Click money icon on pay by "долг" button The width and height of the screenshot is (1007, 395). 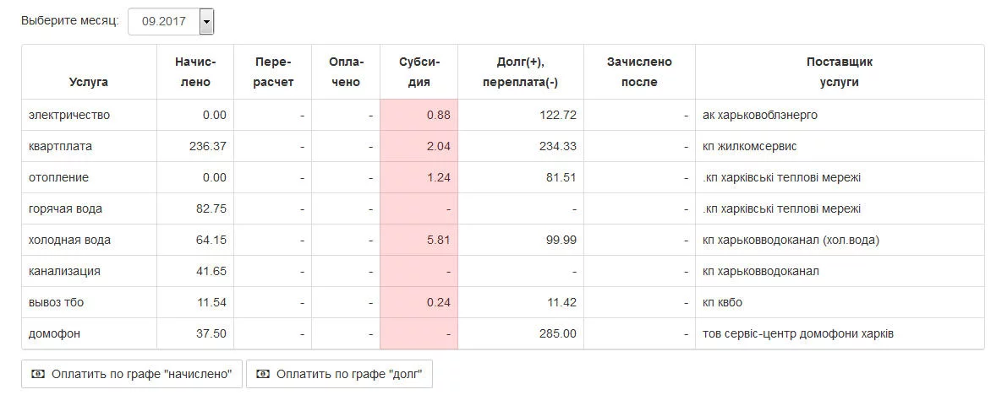pos(263,374)
